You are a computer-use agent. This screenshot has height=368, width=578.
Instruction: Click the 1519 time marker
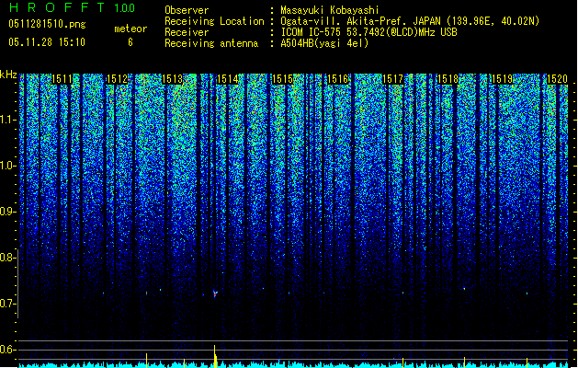(503, 79)
